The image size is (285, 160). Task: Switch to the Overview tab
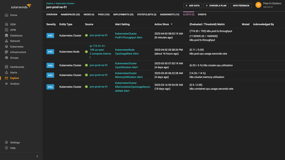coord(52,15)
